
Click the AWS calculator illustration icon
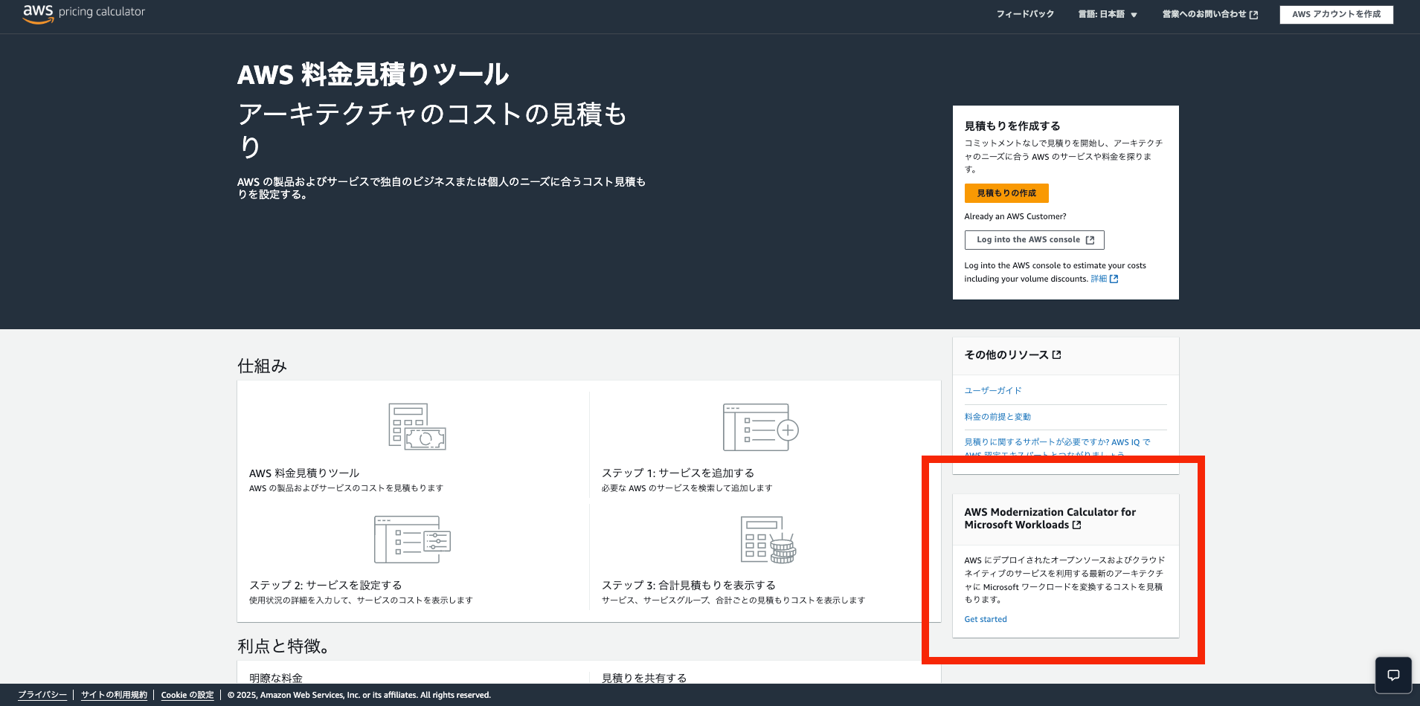click(x=417, y=427)
